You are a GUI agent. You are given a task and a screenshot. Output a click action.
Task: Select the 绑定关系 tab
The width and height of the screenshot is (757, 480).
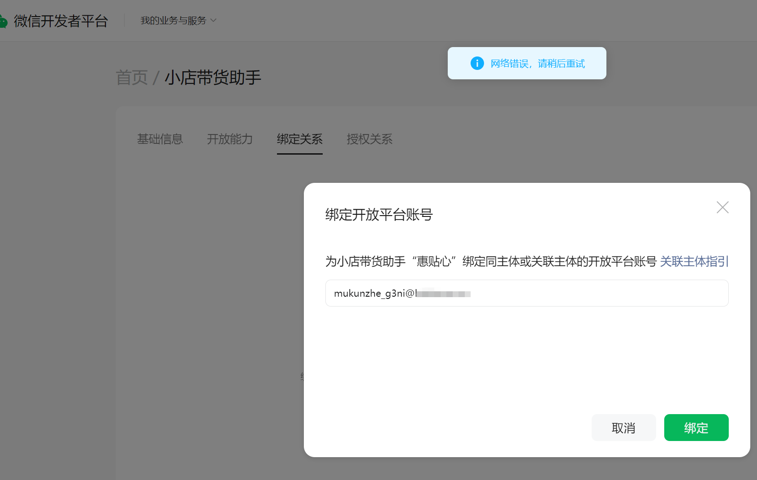(300, 139)
